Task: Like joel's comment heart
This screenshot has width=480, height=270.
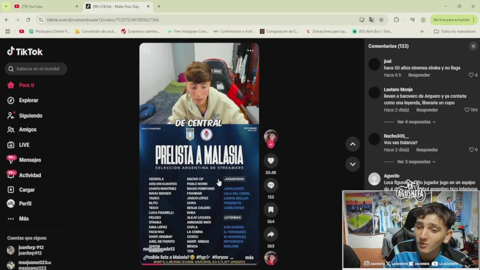Action: pos(471,75)
